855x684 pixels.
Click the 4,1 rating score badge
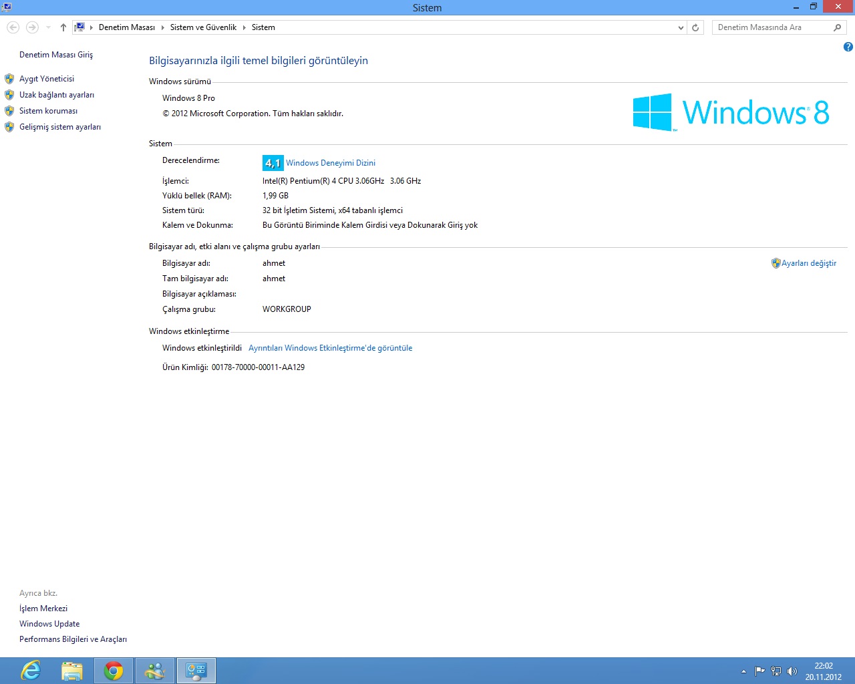(x=273, y=163)
